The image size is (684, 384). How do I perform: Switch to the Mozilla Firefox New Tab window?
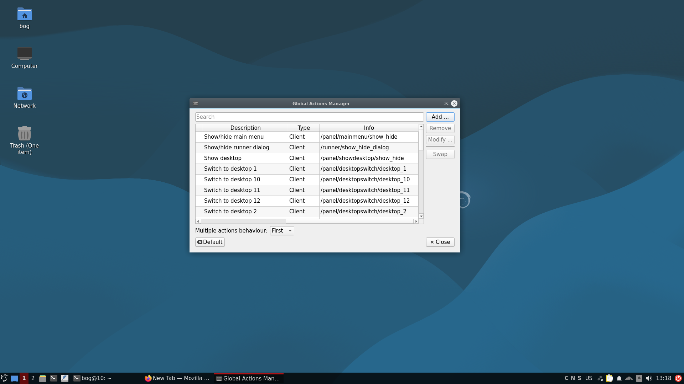pyautogui.click(x=176, y=378)
